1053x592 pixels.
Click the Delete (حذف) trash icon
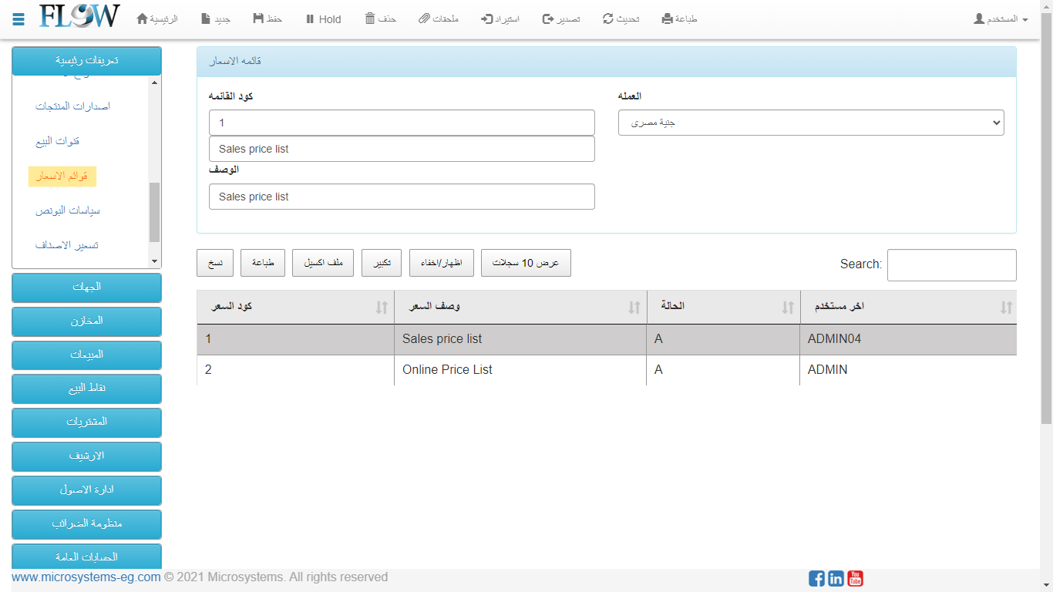tap(371, 19)
